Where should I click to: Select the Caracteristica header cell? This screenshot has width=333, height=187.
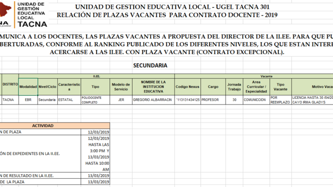[69, 87]
